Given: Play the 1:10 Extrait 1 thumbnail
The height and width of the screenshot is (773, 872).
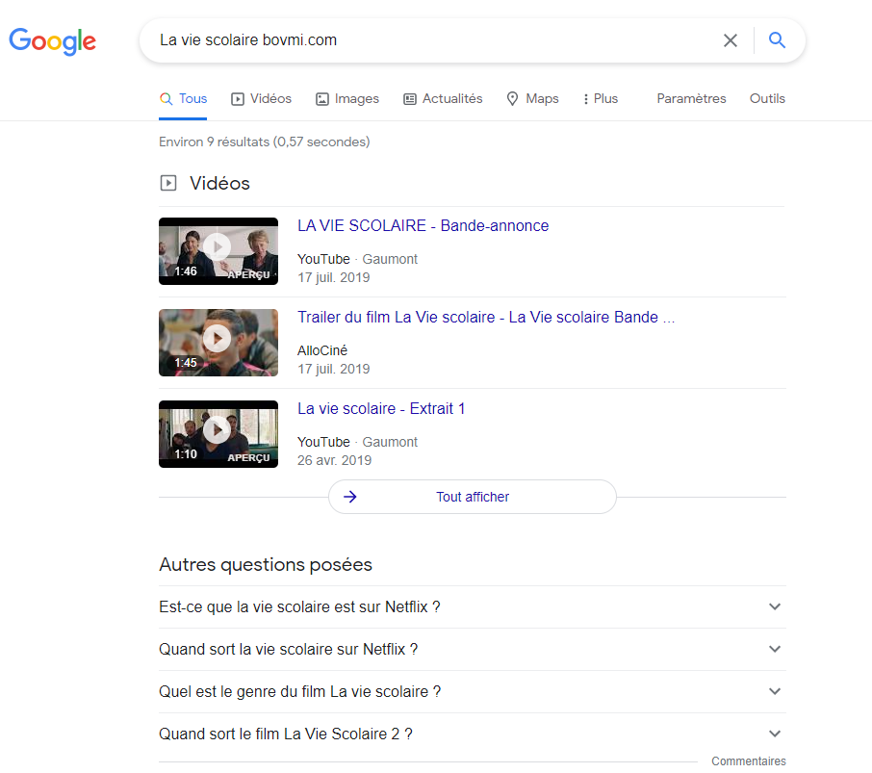Looking at the screenshot, I should (218, 434).
